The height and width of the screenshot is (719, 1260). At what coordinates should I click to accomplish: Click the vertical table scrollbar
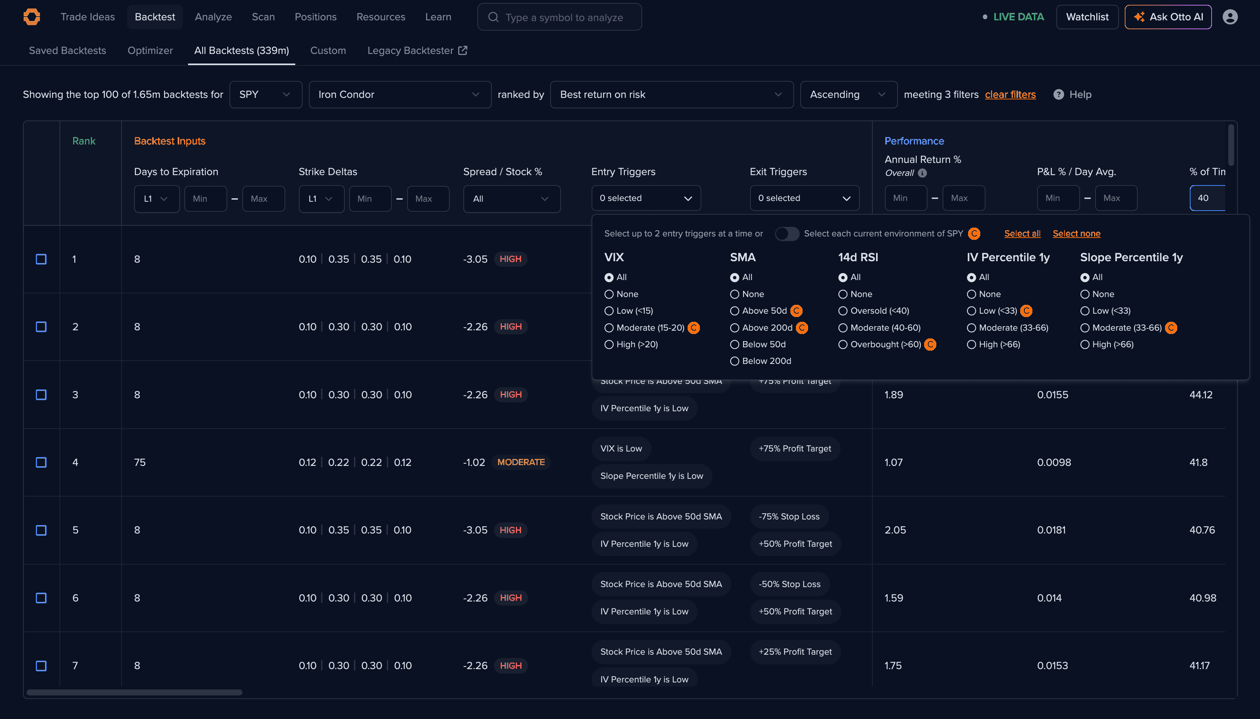click(x=1230, y=145)
